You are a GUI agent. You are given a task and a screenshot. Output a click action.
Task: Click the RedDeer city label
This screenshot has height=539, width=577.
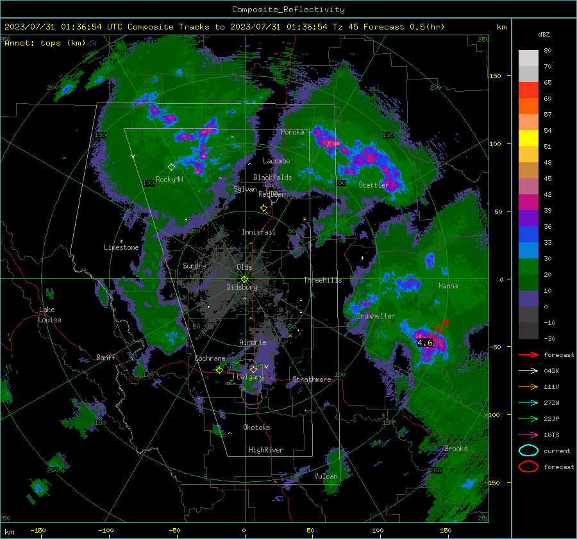(x=272, y=194)
